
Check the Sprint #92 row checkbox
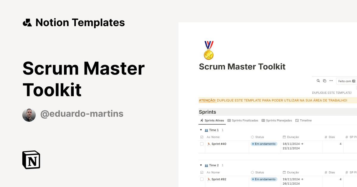202,179
